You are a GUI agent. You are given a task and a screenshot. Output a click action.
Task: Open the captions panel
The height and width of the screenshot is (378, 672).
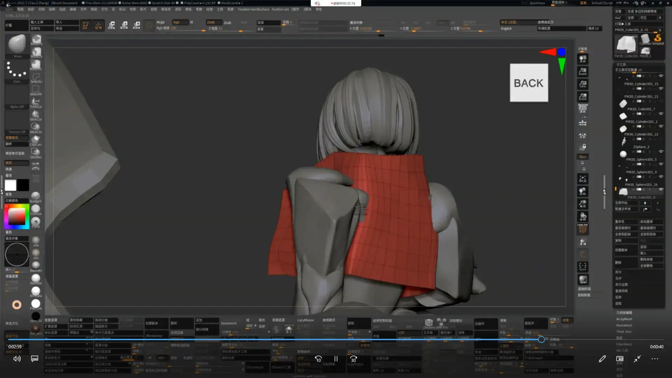[34, 359]
